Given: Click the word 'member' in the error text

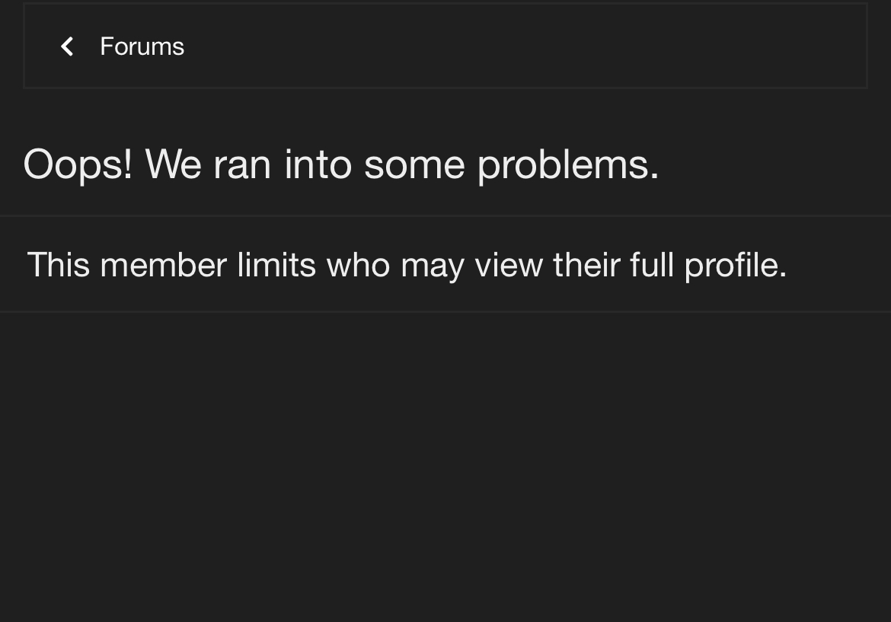Looking at the screenshot, I should [164, 265].
